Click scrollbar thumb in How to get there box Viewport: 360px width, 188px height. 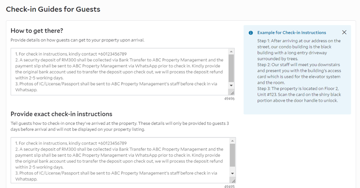[231, 68]
